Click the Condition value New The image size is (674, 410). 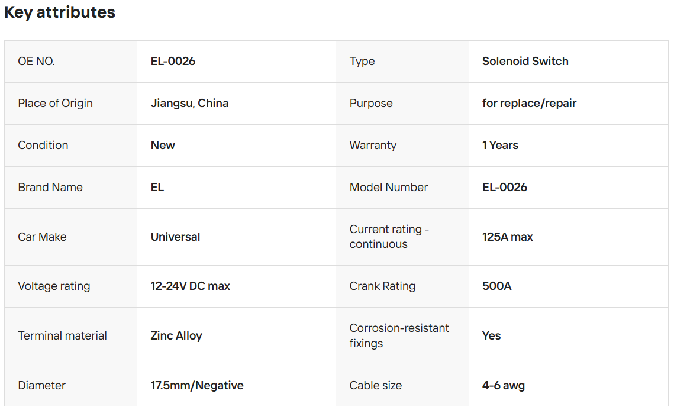[163, 146]
